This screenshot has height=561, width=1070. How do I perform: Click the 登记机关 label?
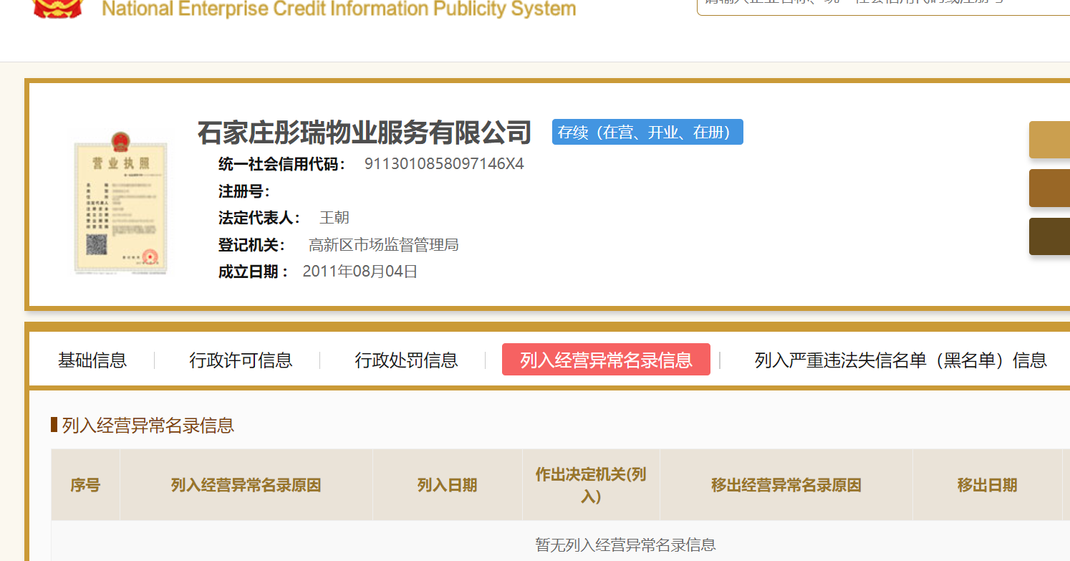252,245
